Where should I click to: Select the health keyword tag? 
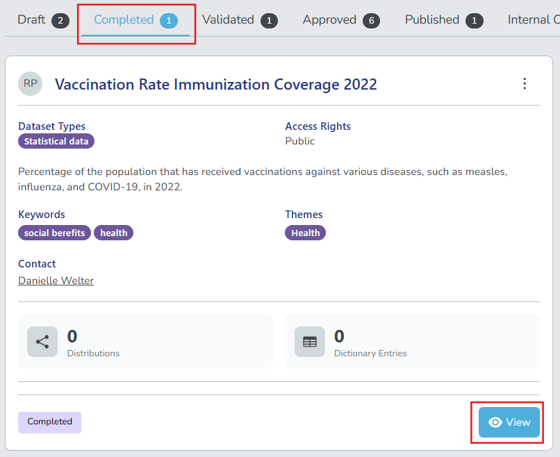(113, 233)
